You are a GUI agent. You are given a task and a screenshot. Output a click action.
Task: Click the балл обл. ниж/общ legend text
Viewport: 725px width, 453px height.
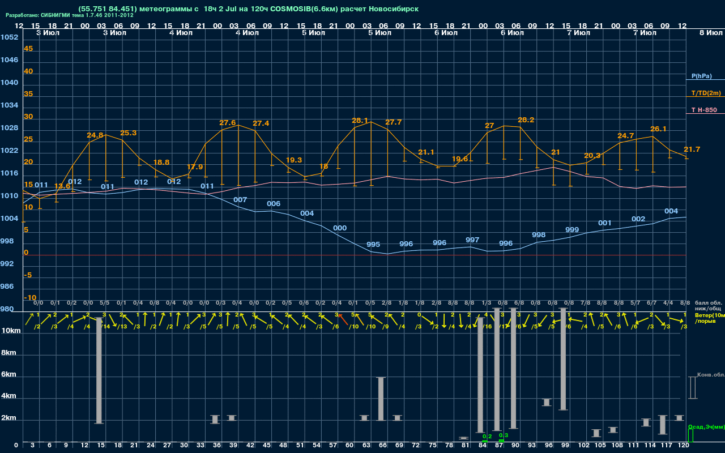pyautogui.click(x=709, y=306)
